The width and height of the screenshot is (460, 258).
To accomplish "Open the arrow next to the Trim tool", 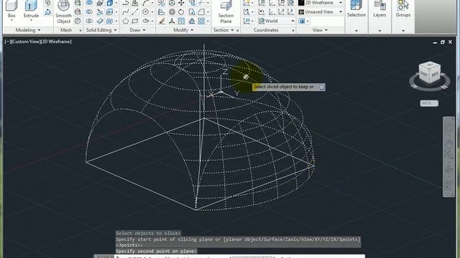I will (208, 3).
